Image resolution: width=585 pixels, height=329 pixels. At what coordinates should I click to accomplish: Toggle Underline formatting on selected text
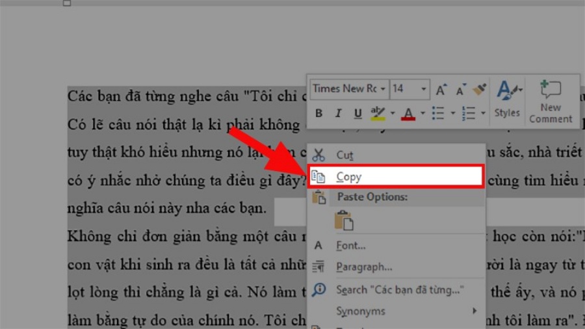(x=357, y=113)
